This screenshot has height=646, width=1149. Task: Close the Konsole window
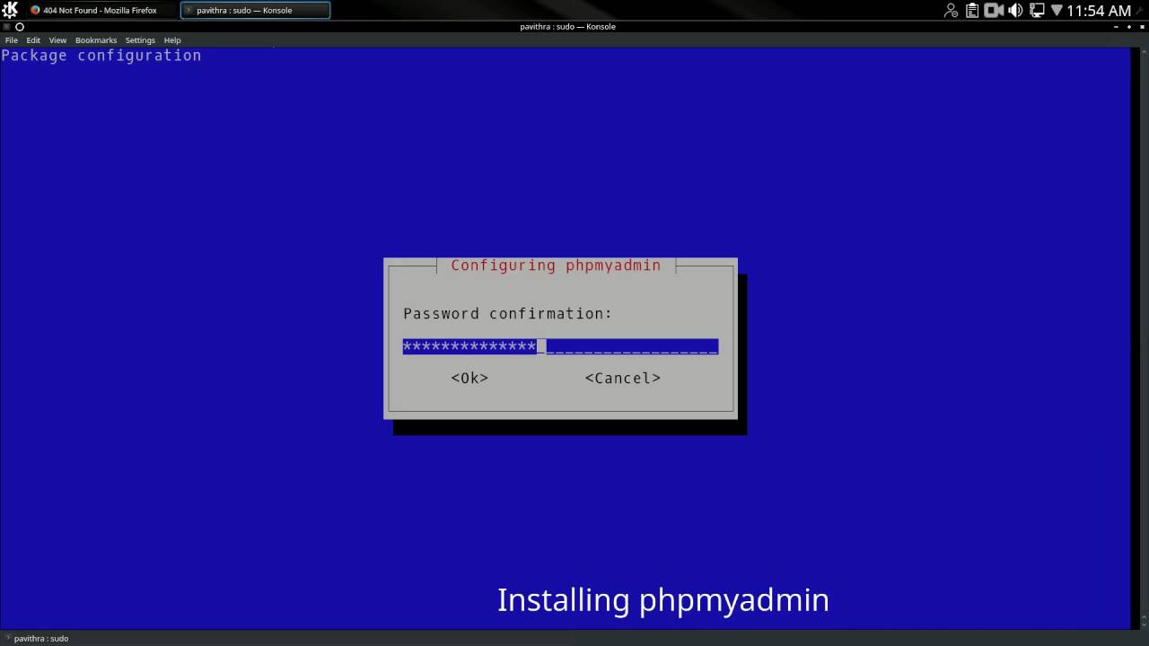1141,27
